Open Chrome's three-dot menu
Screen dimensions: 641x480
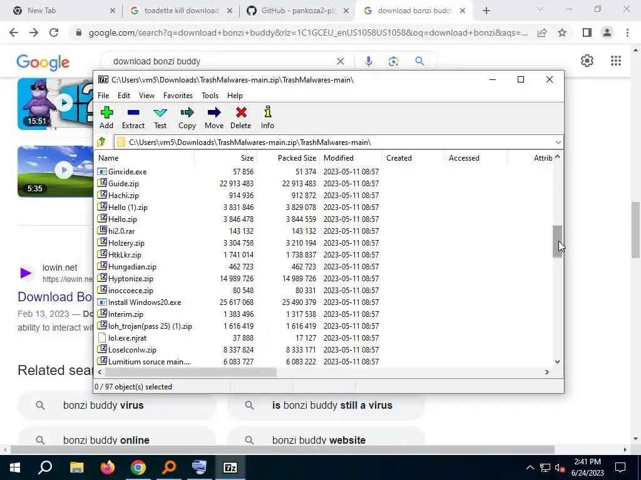click(x=627, y=32)
